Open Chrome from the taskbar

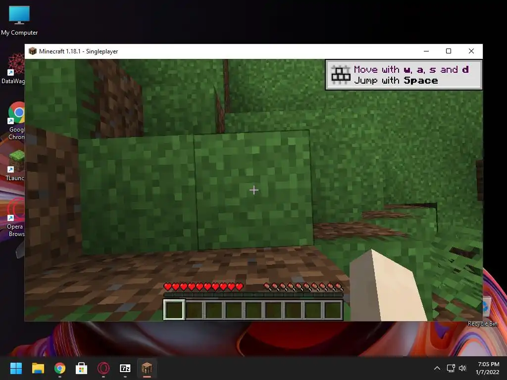pos(60,368)
